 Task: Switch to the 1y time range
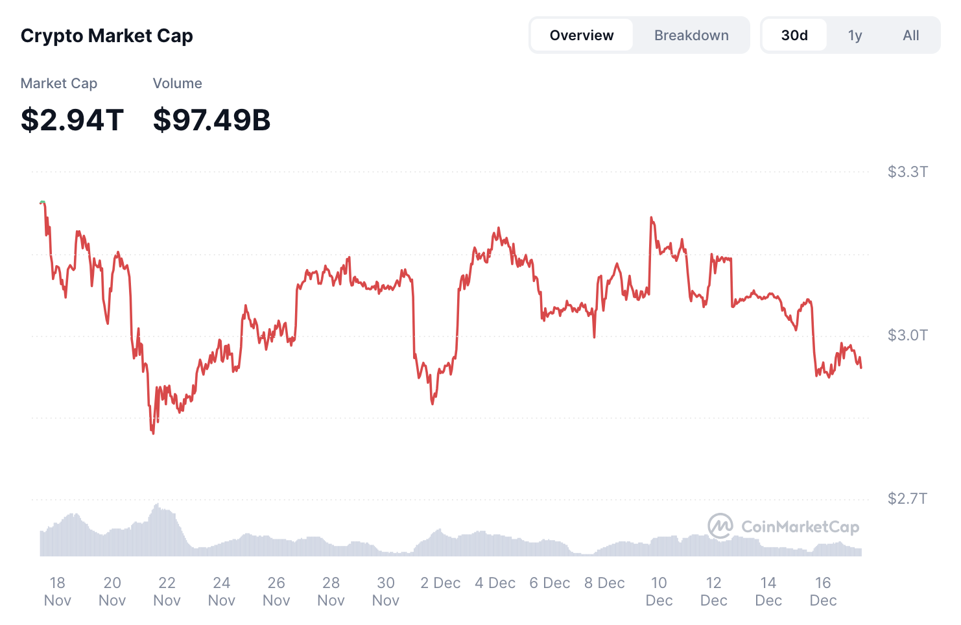pos(855,35)
